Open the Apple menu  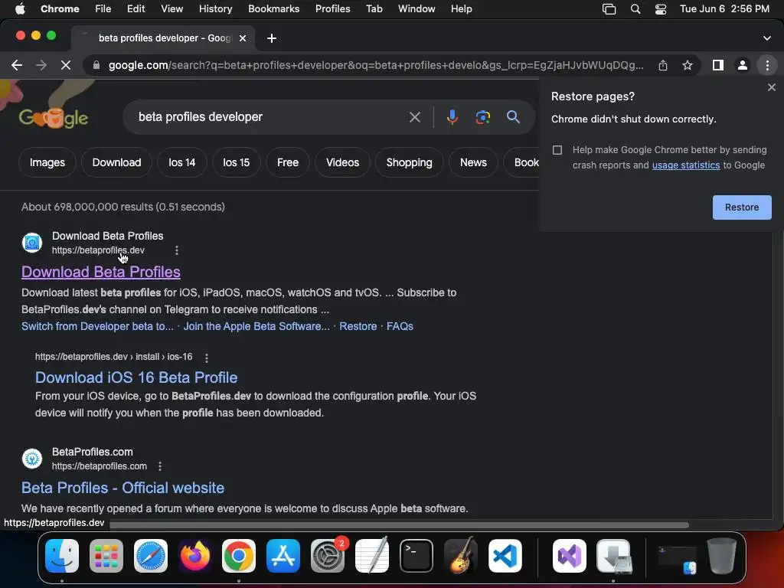click(x=20, y=8)
